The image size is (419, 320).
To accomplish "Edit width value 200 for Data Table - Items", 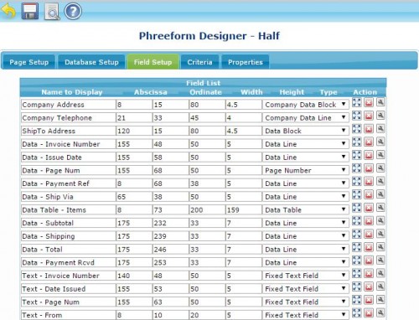I will [x=207, y=210].
